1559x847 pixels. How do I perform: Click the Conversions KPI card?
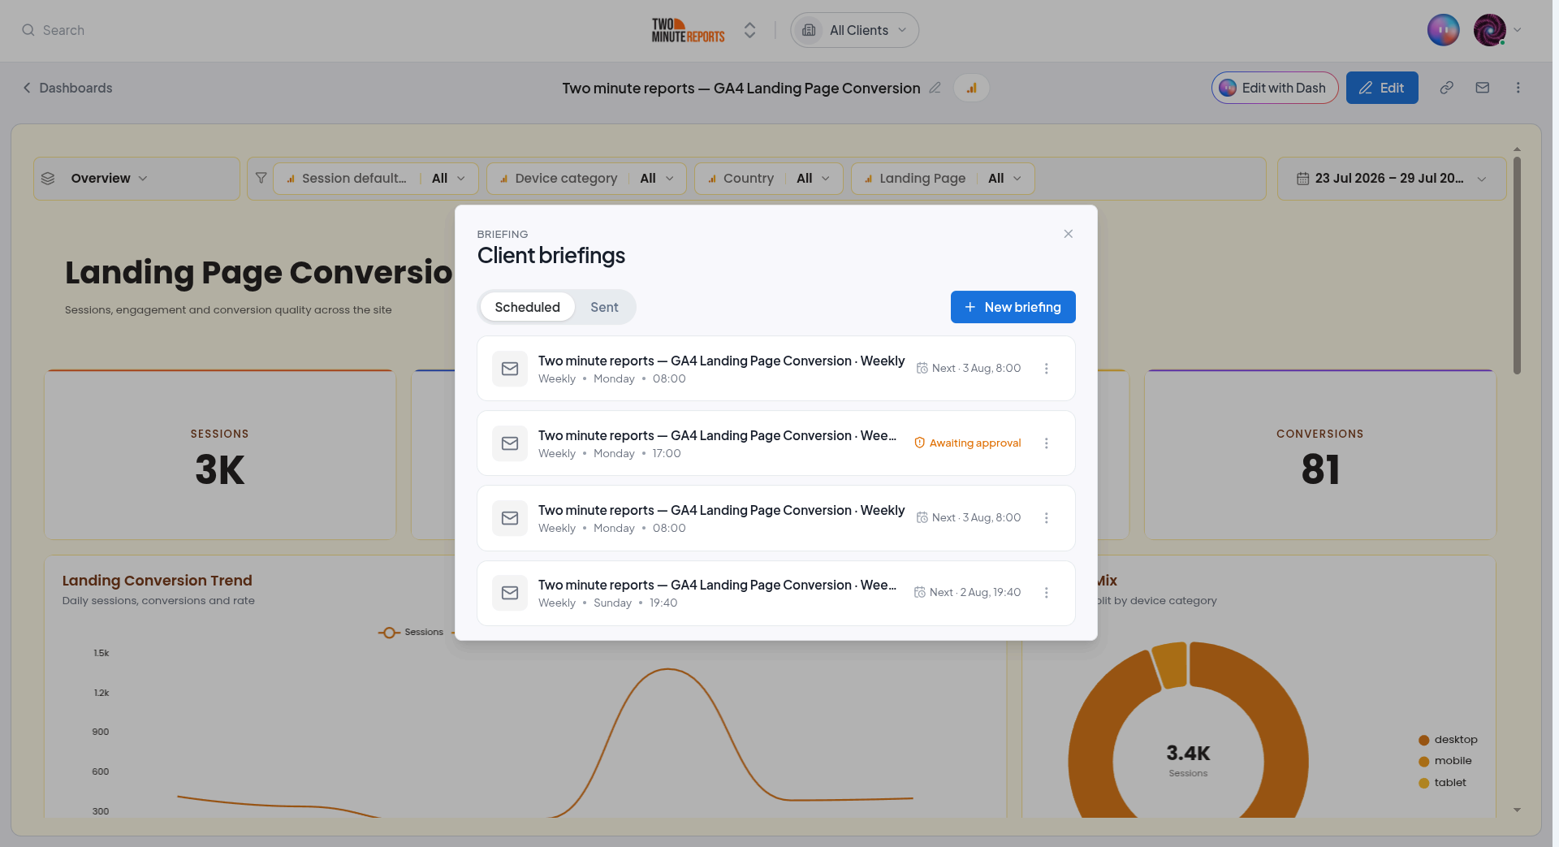pos(1320,455)
